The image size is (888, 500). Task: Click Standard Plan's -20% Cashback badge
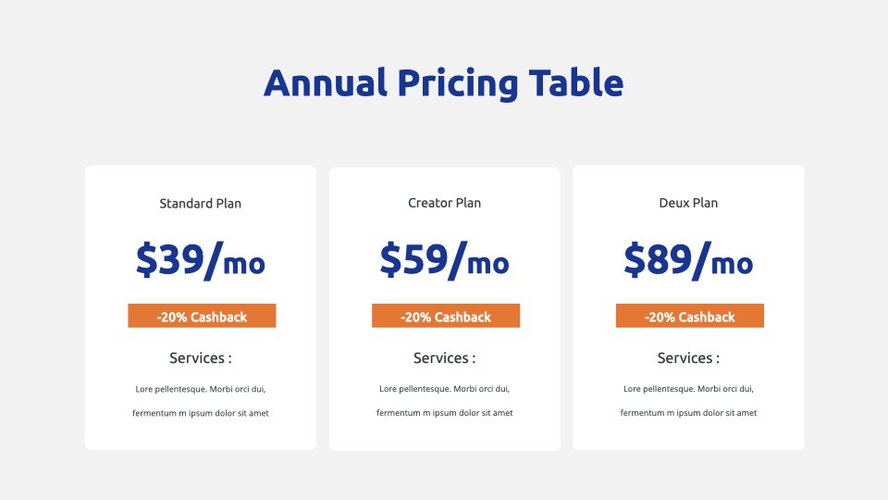(202, 316)
